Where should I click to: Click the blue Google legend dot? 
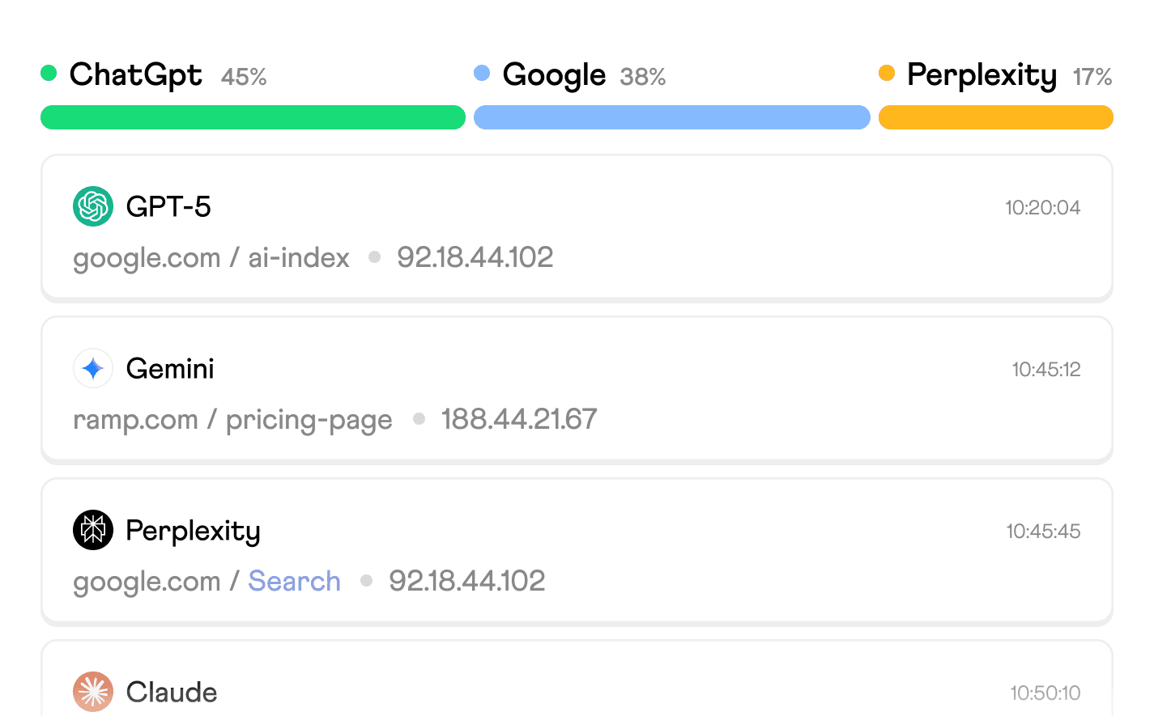pos(482,73)
